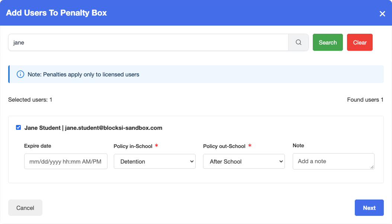Click the magnifier icon beside the search field
Viewport: 392px width, 224px height.
pos(298,42)
